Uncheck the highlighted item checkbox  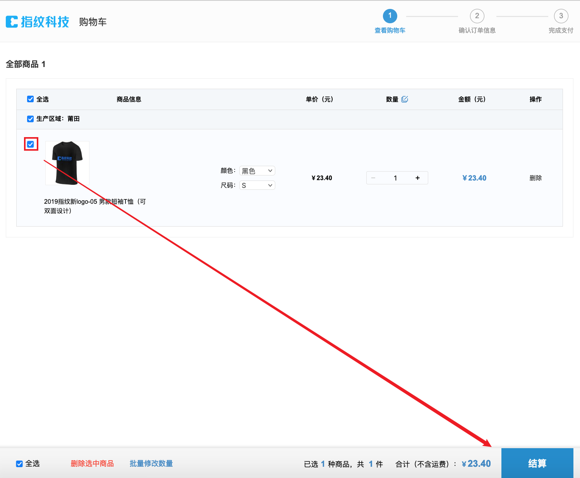tap(31, 144)
